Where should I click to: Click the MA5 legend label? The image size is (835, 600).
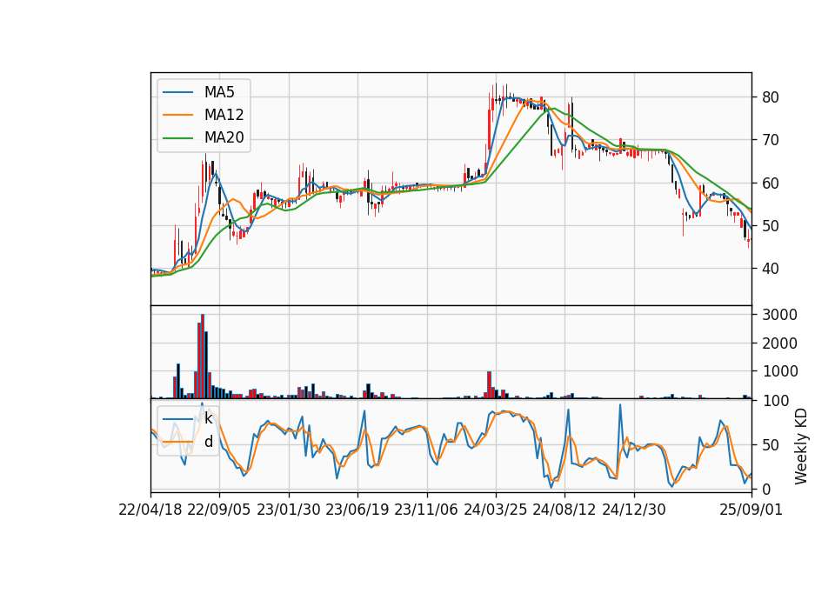coord(219,92)
